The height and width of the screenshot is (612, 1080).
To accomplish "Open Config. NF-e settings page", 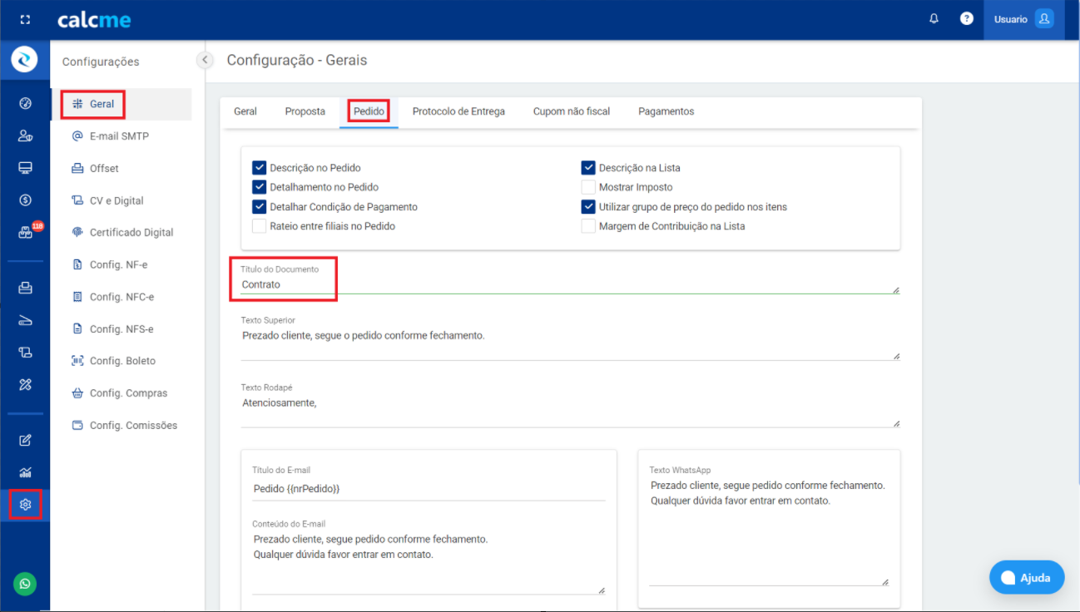I will [118, 264].
